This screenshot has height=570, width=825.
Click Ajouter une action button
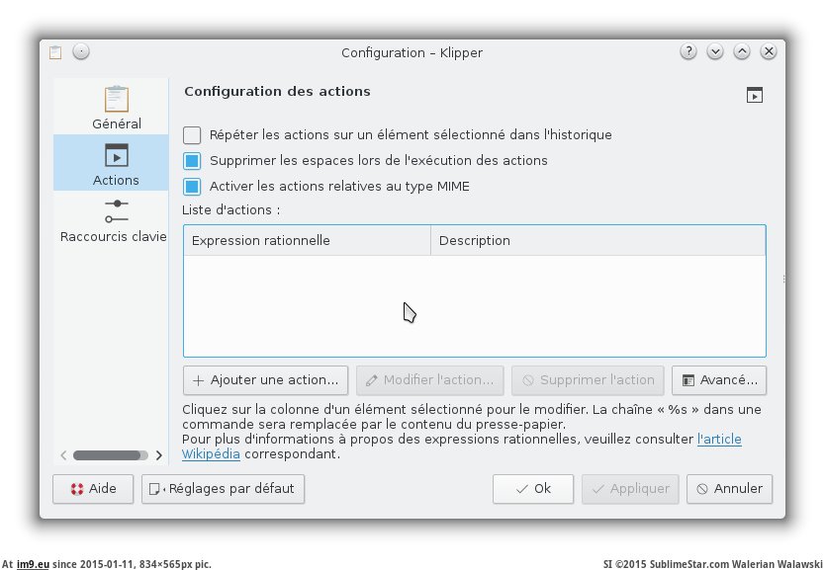266,380
